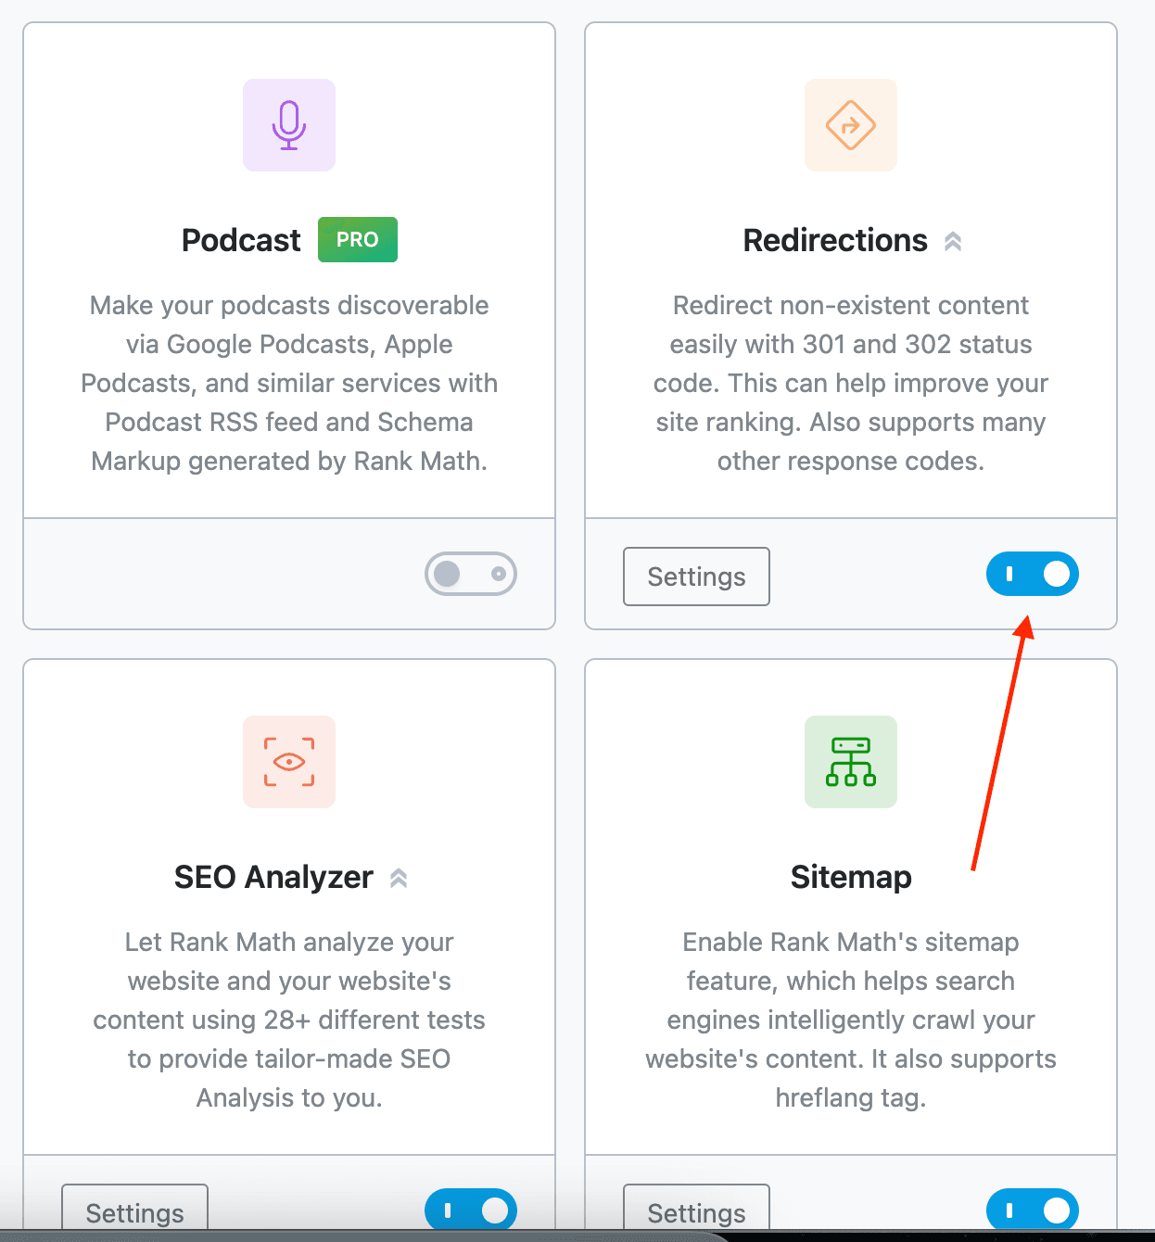Viewport: 1155px width, 1242px height.
Task: Click the Podcast microphone icon
Action: pos(289,125)
